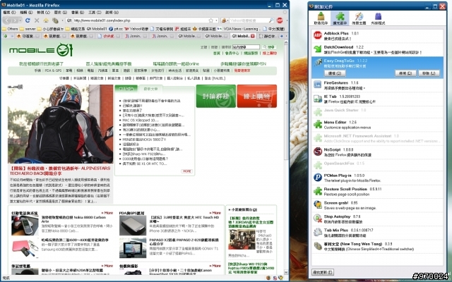
Task: Click the Uninstall button for Easy DragToGo
Action: pos(429,73)
